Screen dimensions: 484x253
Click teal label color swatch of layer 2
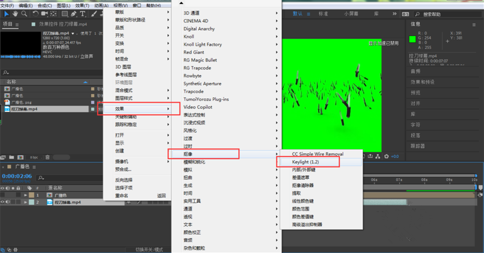(31, 202)
